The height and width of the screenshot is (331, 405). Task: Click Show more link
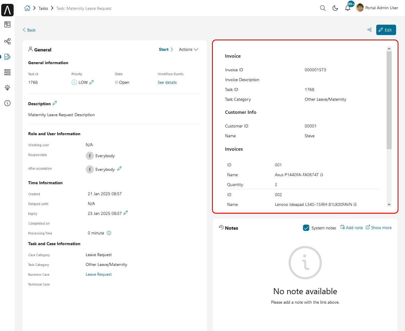coord(379,228)
